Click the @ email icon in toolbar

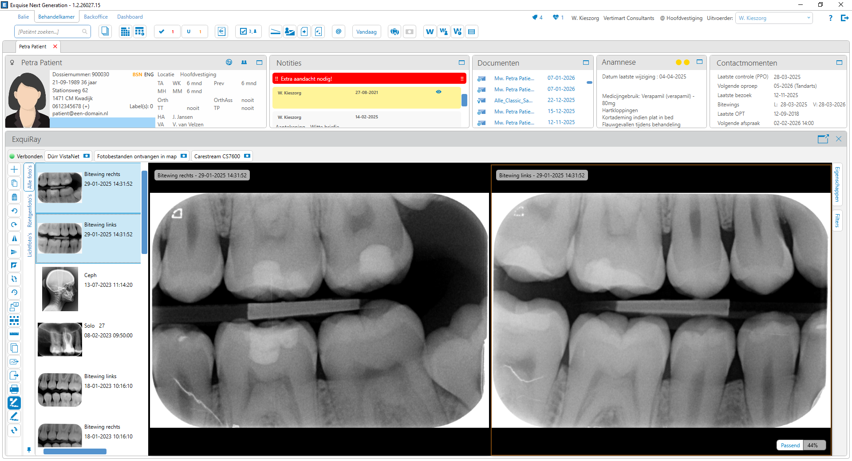(x=339, y=31)
